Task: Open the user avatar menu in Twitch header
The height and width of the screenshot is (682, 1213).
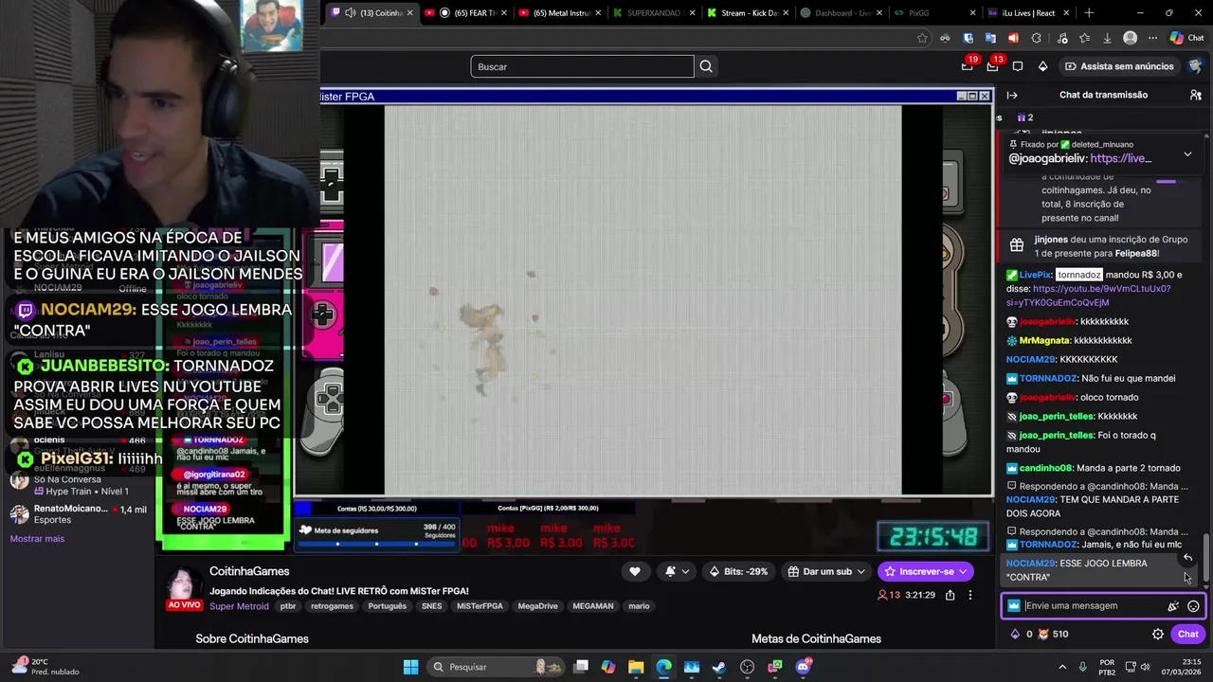Action: [1196, 66]
